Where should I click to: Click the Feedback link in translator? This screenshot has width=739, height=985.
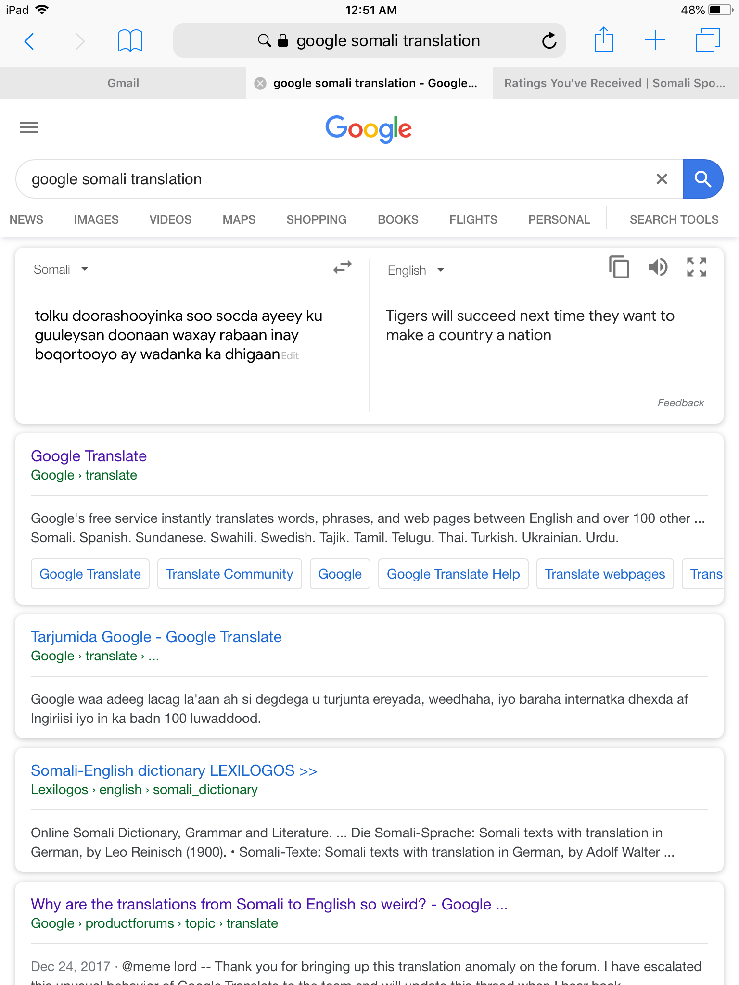click(x=680, y=403)
